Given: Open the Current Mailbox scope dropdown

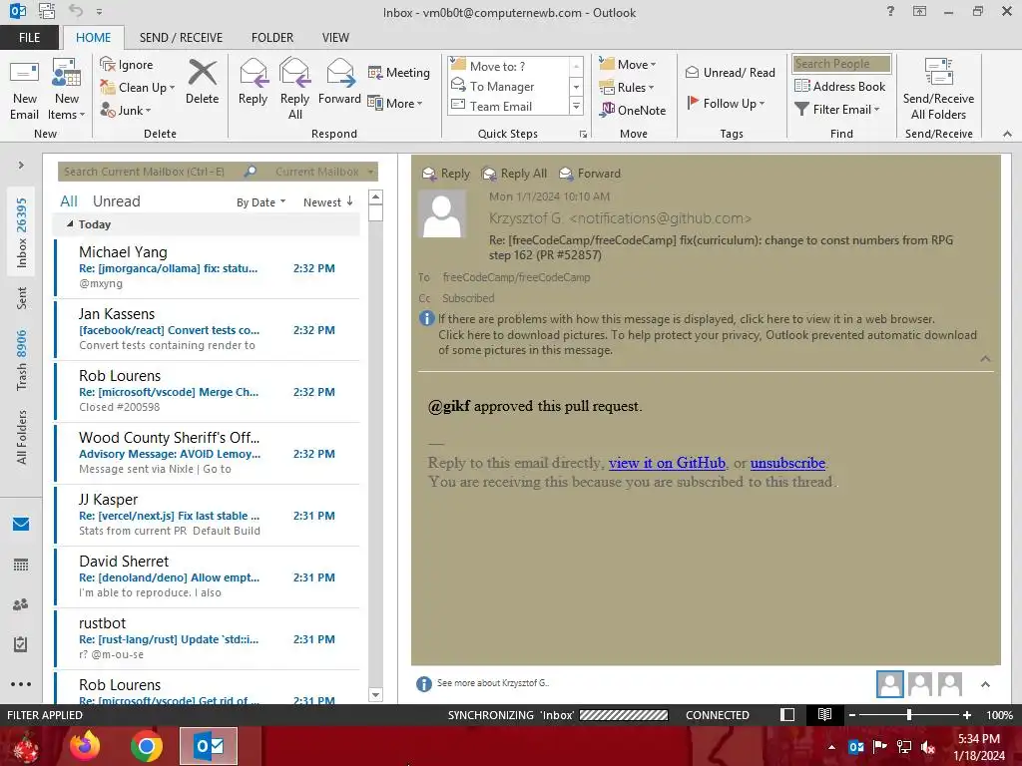Looking at the screenshot, I should [x=324, y=172].
